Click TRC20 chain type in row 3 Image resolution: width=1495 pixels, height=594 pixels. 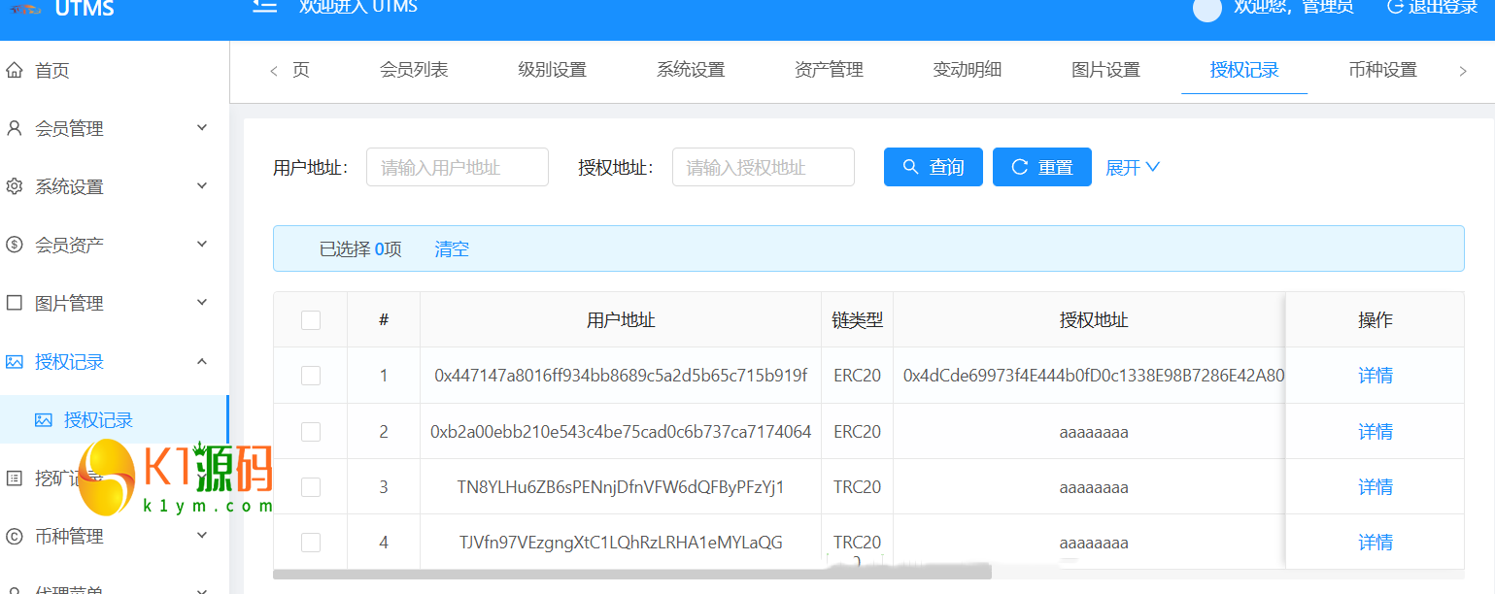click(x=858, y=487)
